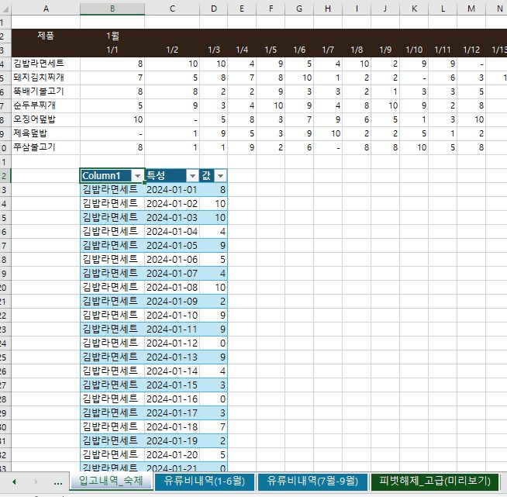Select the 1월 header cell

(112, 36)
